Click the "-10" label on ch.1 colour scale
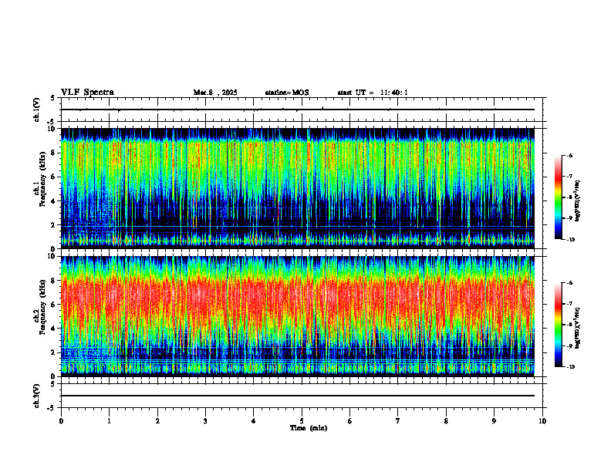611x472 pixels. tap(570, 240)
